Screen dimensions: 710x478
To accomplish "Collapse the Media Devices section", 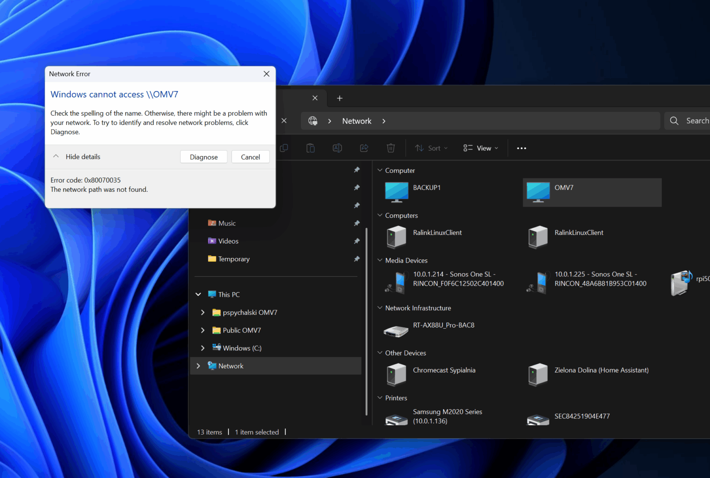I will point(379,260).
